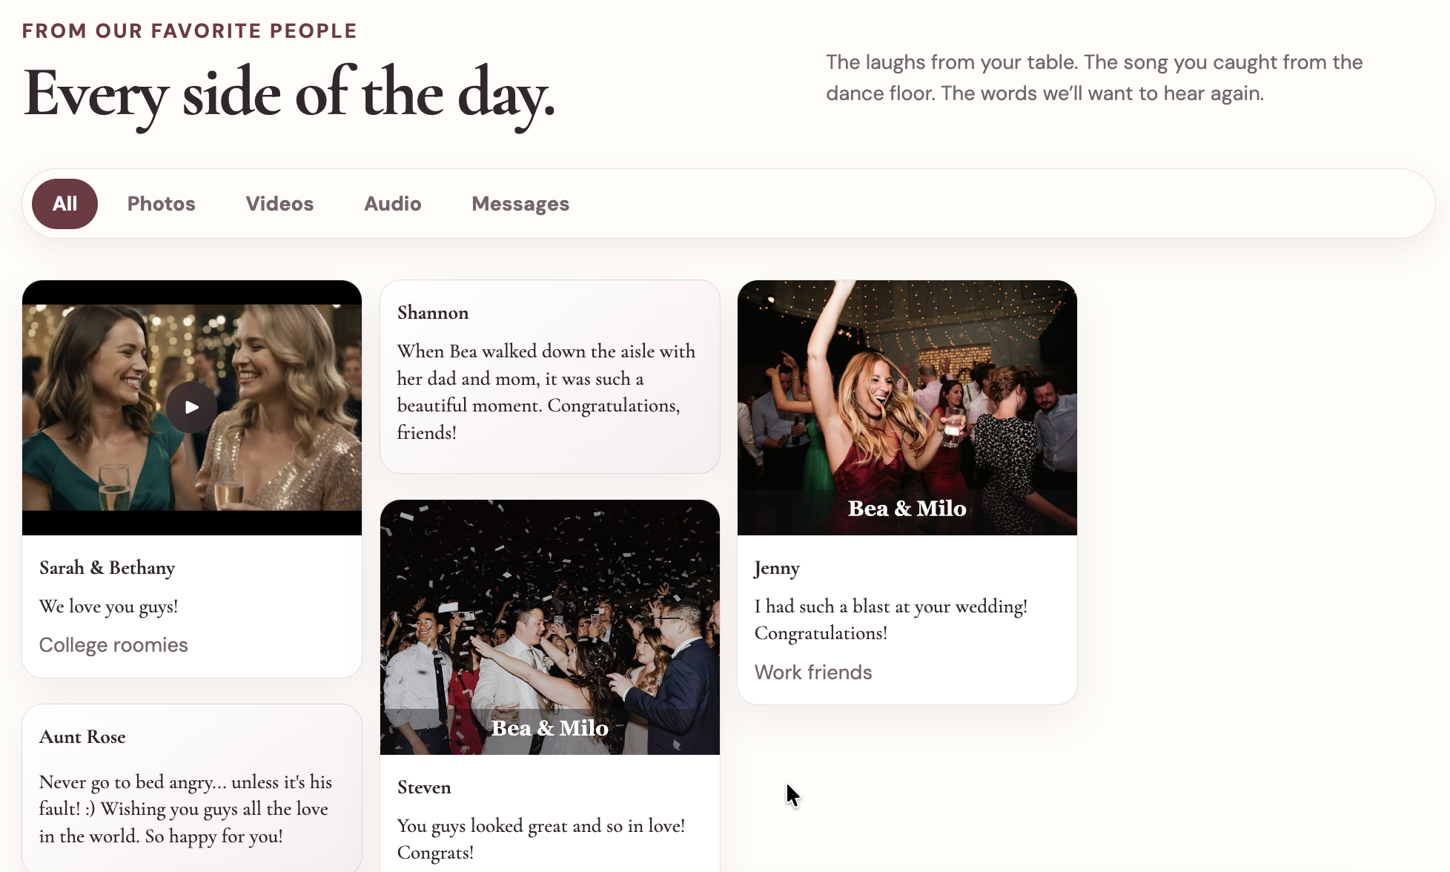Click 'Bea & Milo' overlay on Jenny's photo
Viewport: 1450px width, 872px height.
pyautogui.click(x=907, y=509)
